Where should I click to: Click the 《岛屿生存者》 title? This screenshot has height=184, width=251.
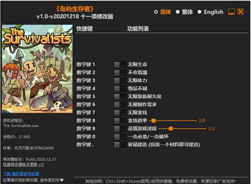click(75, 9)
